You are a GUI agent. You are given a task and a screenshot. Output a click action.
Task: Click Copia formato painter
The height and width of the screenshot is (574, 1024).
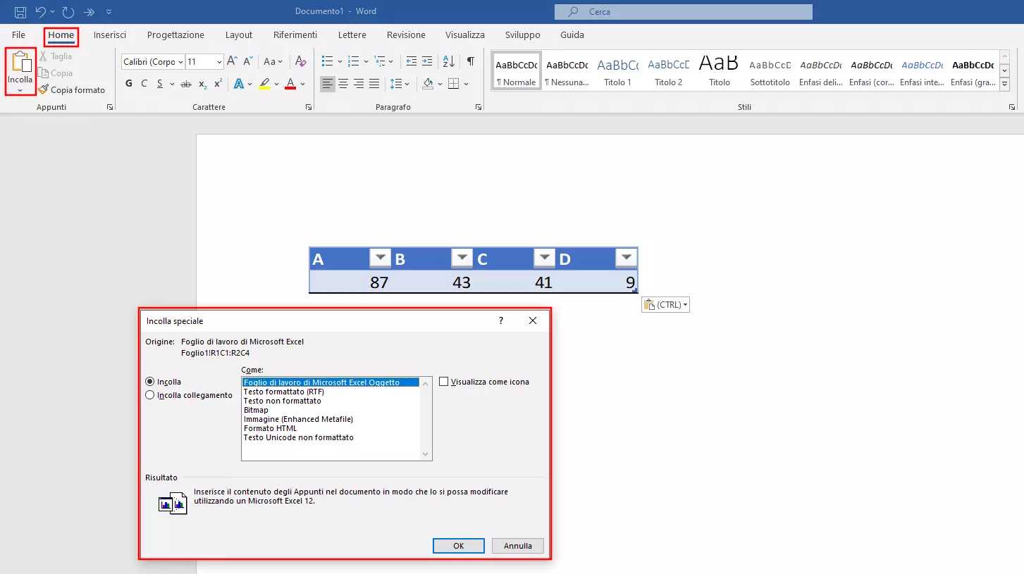tap(71, 90)
